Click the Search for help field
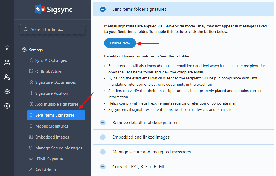This screenshot has width=276, height=176. [x=53, y=29]
